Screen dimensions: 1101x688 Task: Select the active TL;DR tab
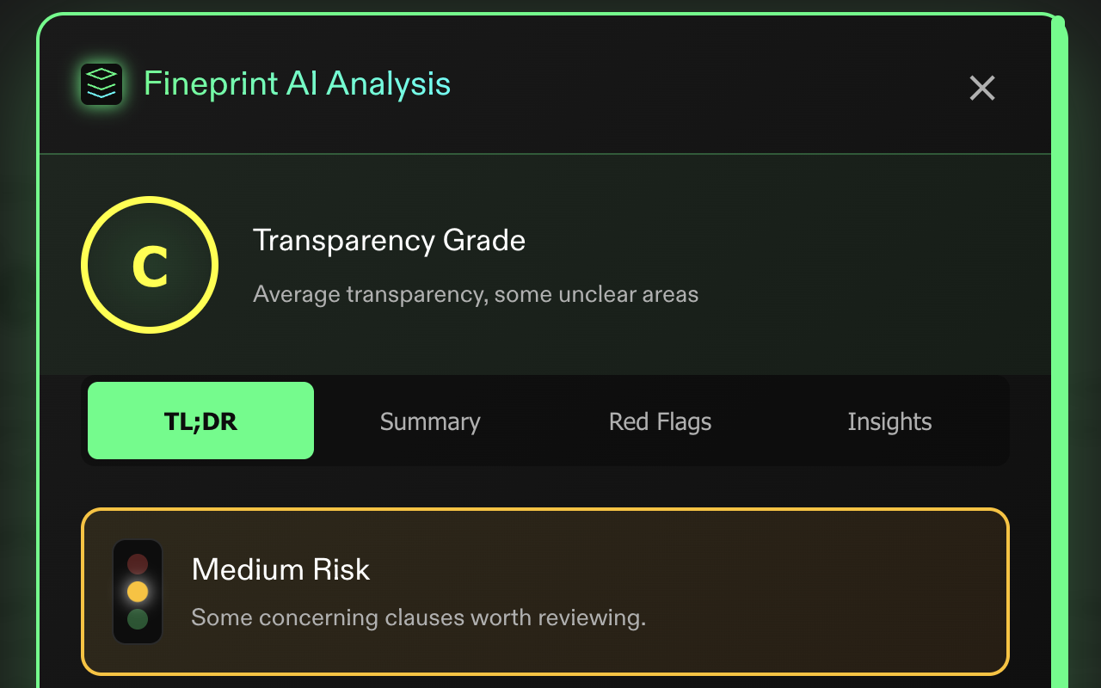pos(200,421)
